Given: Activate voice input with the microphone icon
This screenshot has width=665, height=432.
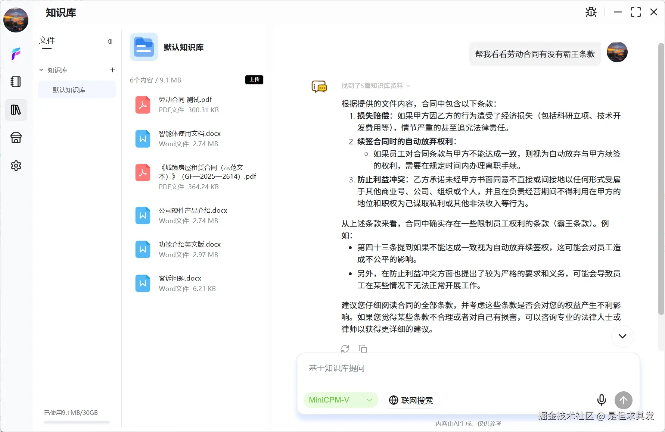Looking at the screenshot, I should pos(601,400).
